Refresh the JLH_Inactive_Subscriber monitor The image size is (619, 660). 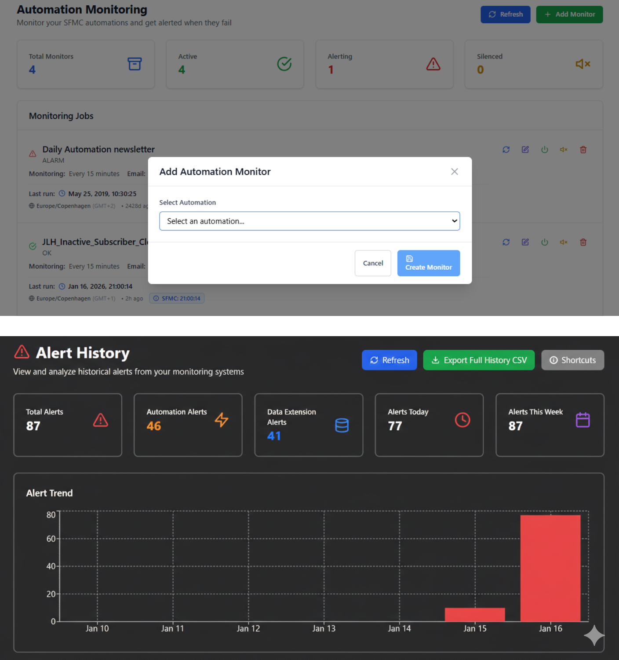(506, 242)
